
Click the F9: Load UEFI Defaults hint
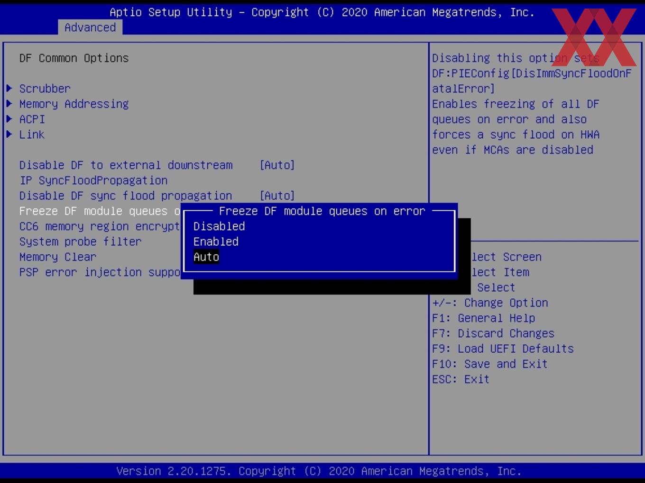pos(503,349)
